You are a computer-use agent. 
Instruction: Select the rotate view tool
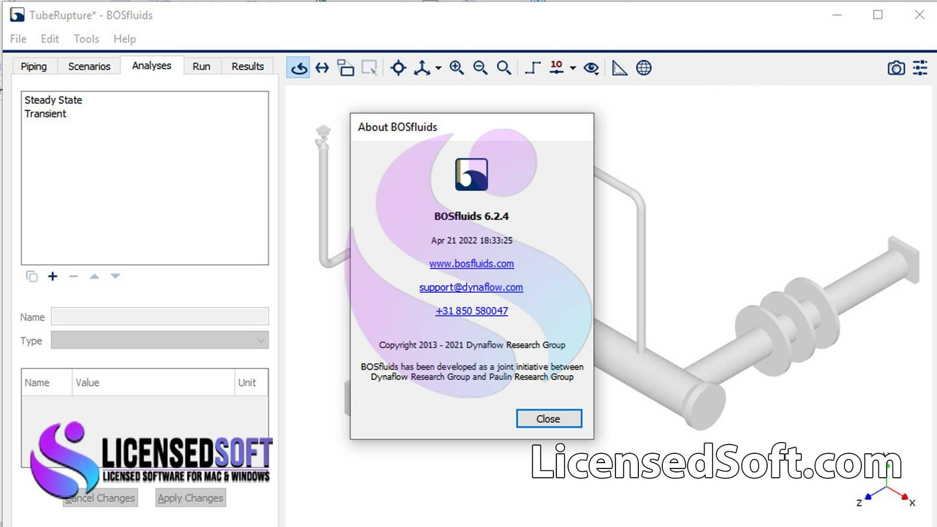[x=299, y=68]
